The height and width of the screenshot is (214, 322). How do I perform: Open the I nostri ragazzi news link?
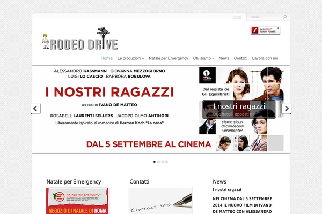(227, 190)
